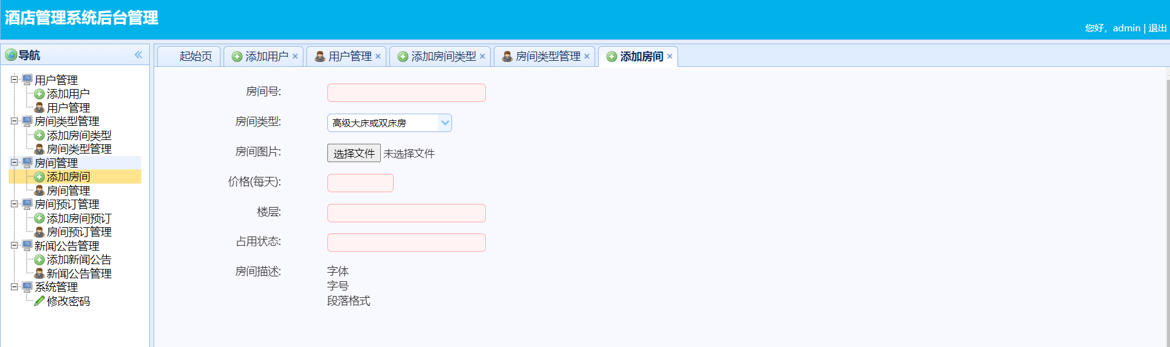
Task: Close the 添加用户 tab
Action: click(295, 57)
